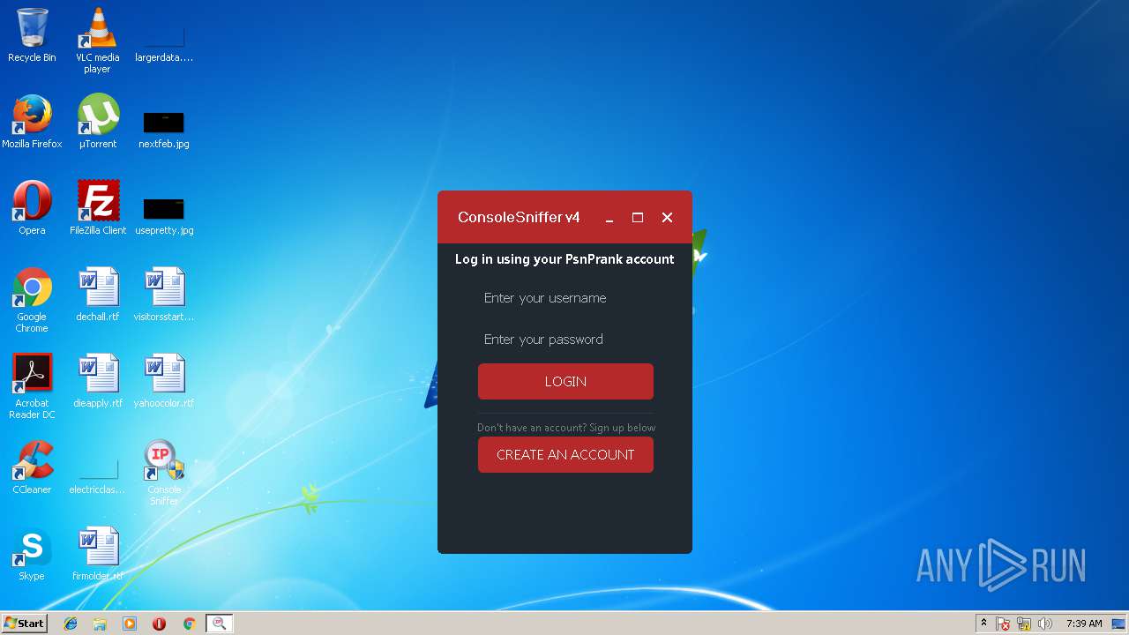1129x635 pixels.
Task: Launch VLC media player shortcut
Action: tap(97, 41)
